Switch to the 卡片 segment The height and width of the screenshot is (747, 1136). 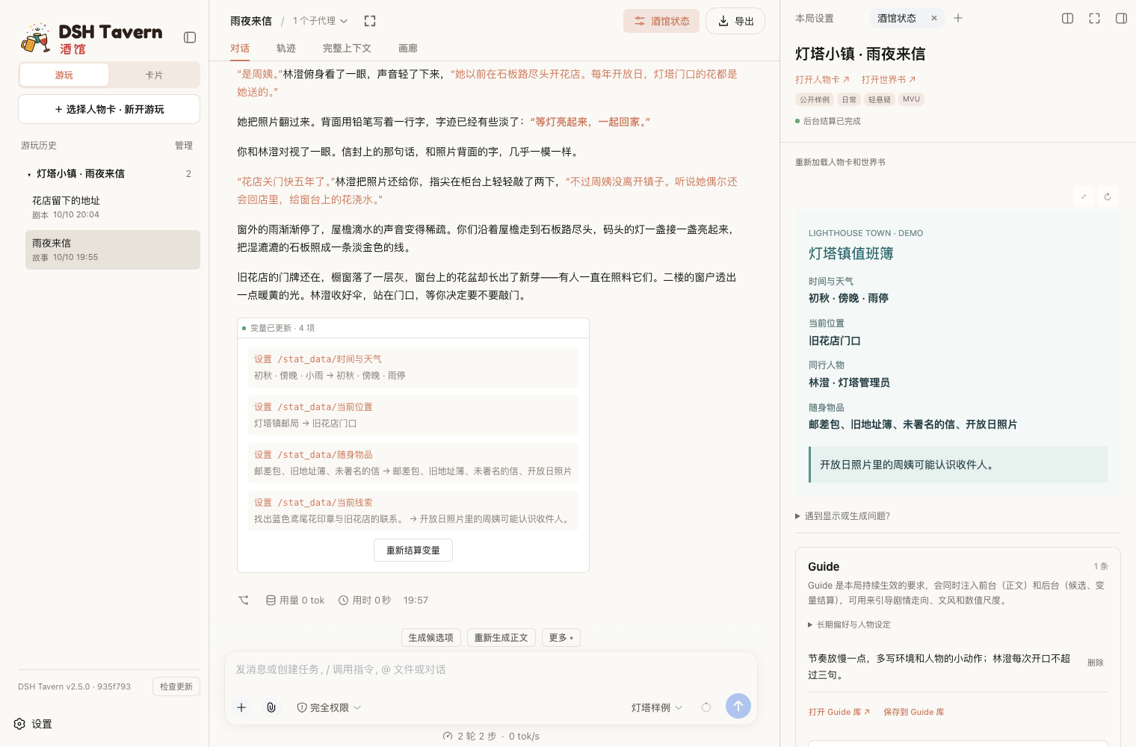coord(154,75)
